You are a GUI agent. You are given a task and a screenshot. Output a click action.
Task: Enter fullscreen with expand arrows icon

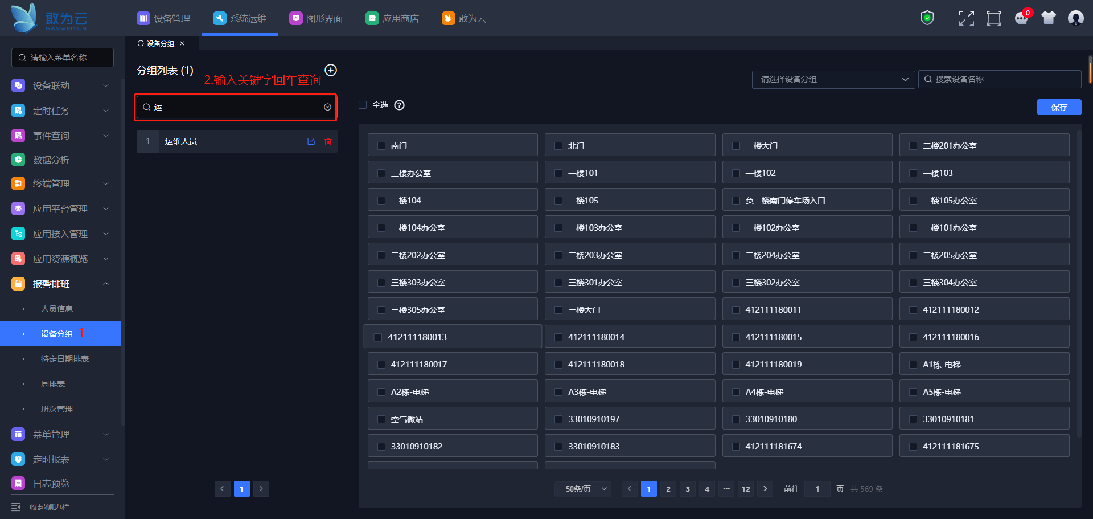[966, 18]
